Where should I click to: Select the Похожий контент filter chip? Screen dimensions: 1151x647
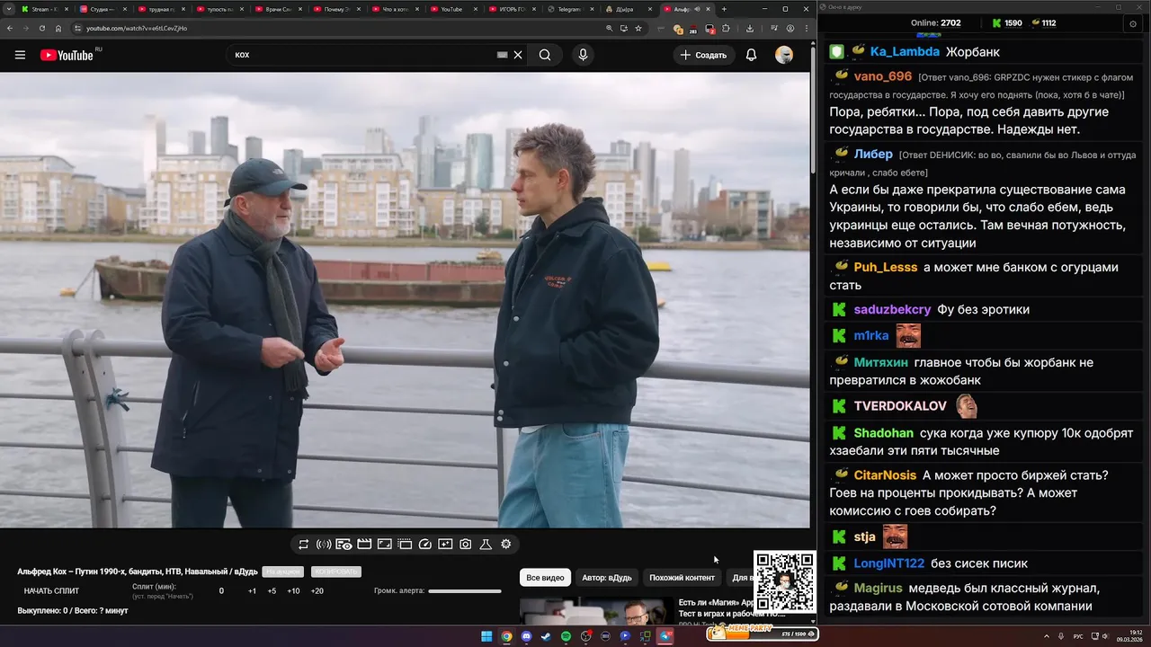coord(682,578)
